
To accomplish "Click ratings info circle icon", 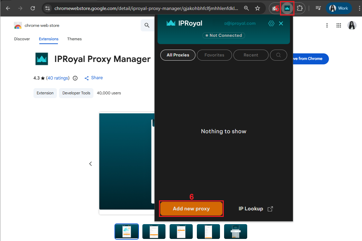I will coord(75,78).
